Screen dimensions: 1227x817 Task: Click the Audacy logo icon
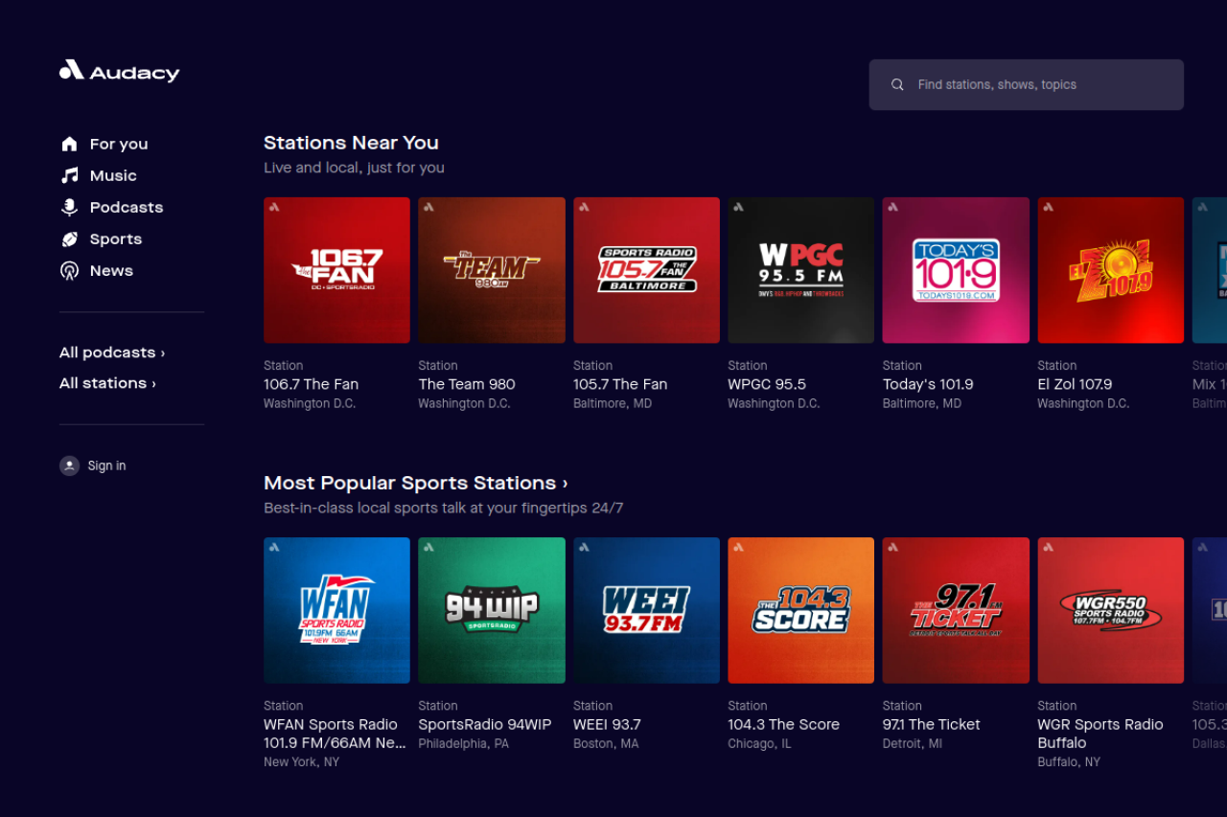(x=72, y=70)
